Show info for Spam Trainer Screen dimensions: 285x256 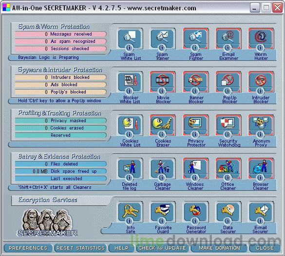pos(162,48)
